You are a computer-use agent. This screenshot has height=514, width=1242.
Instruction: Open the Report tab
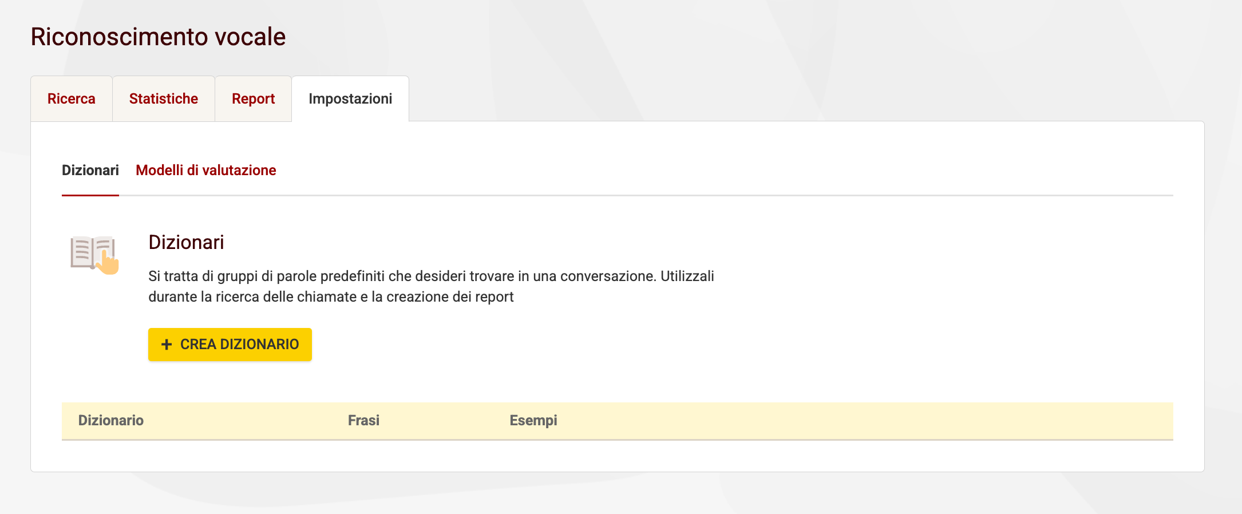coord(253,98)
